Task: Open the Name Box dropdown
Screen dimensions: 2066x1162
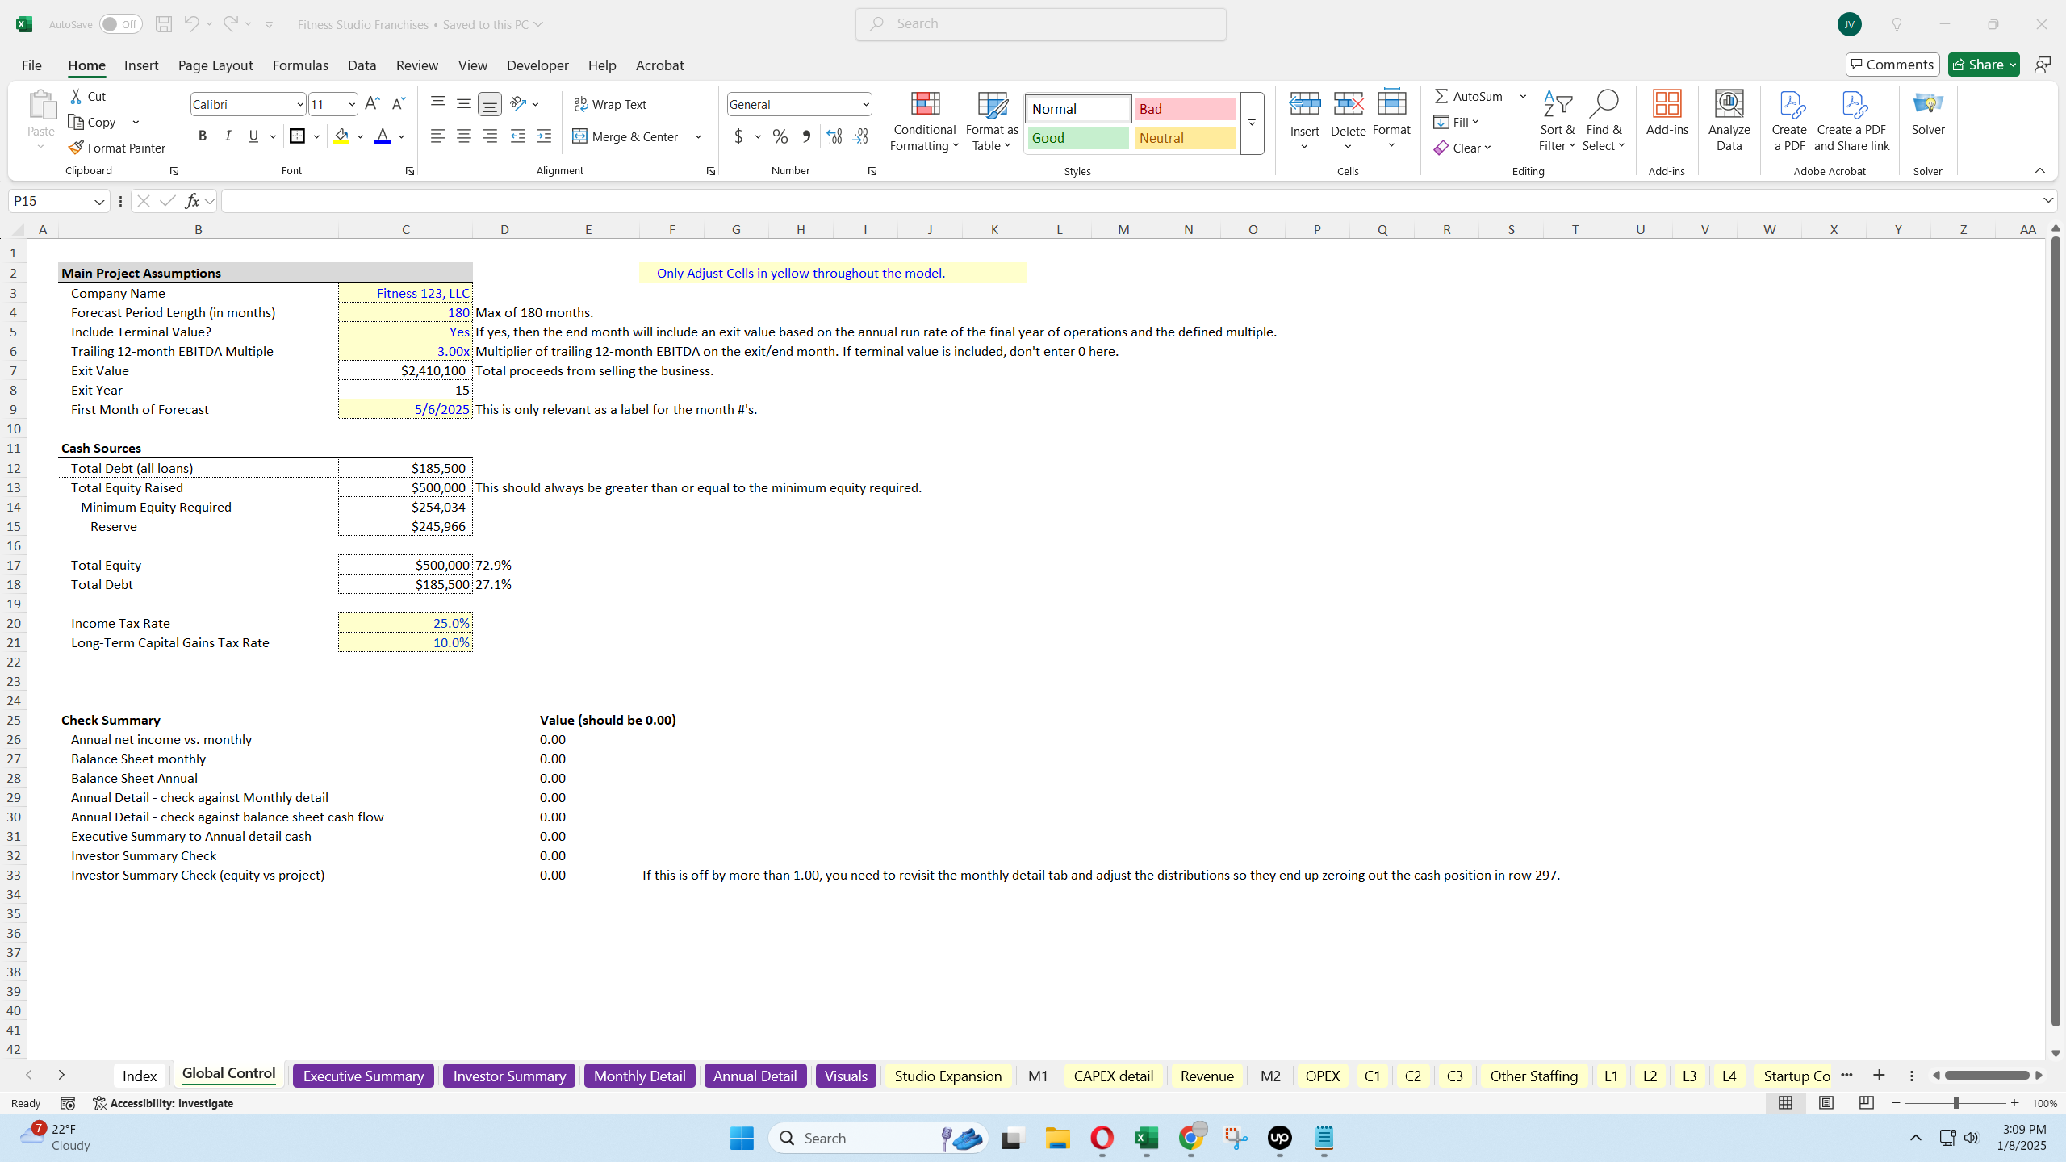Action: click(99, 201)
